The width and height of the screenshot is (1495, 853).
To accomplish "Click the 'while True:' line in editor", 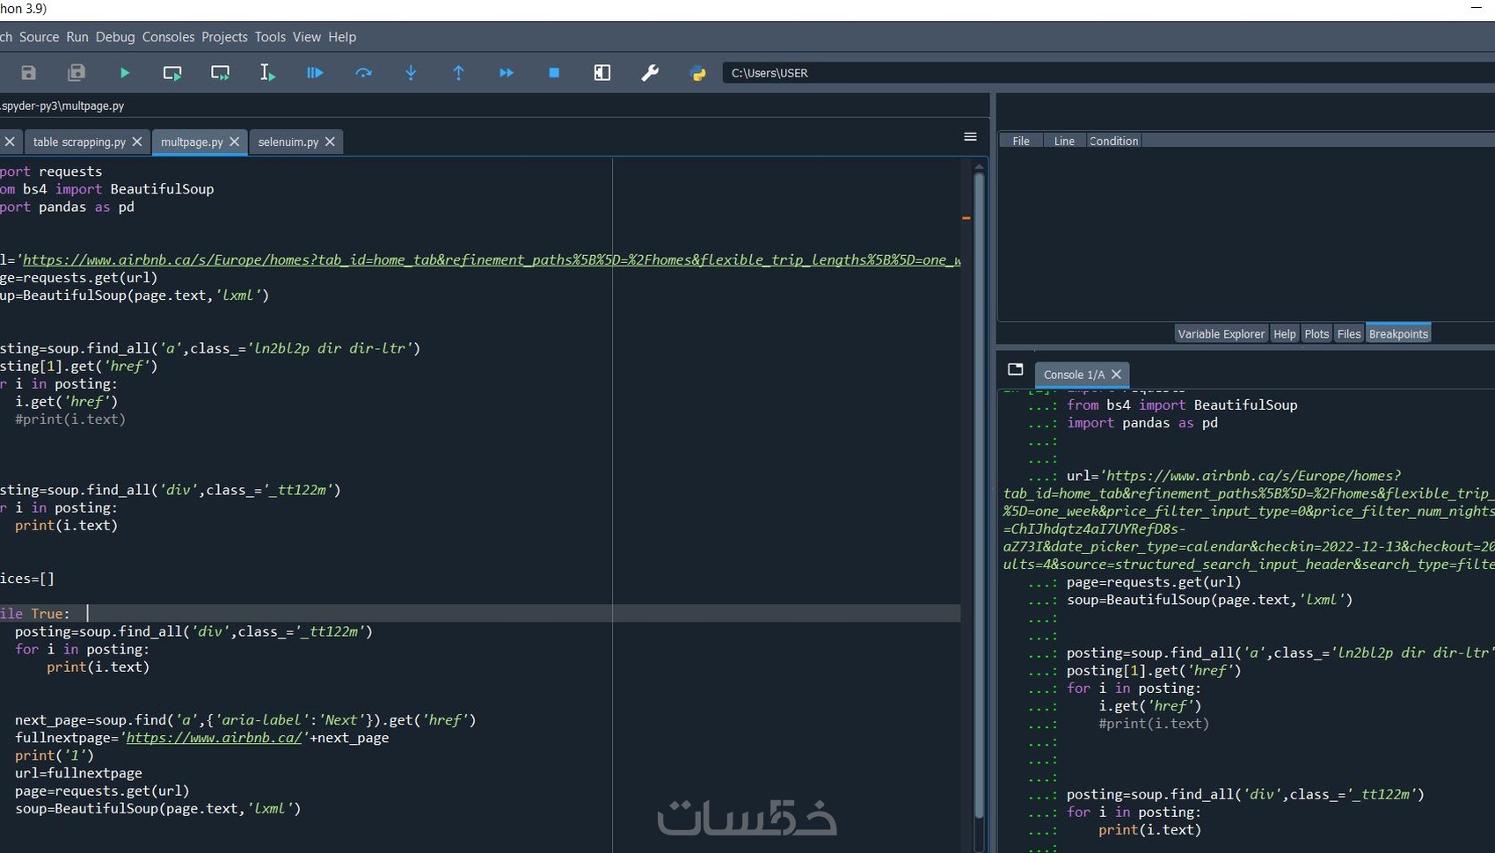I will point(35,614).
